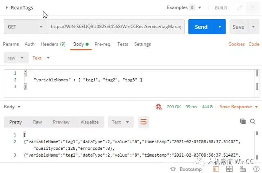Select the raw body type option
262x173 pixels.
point(16,58)
